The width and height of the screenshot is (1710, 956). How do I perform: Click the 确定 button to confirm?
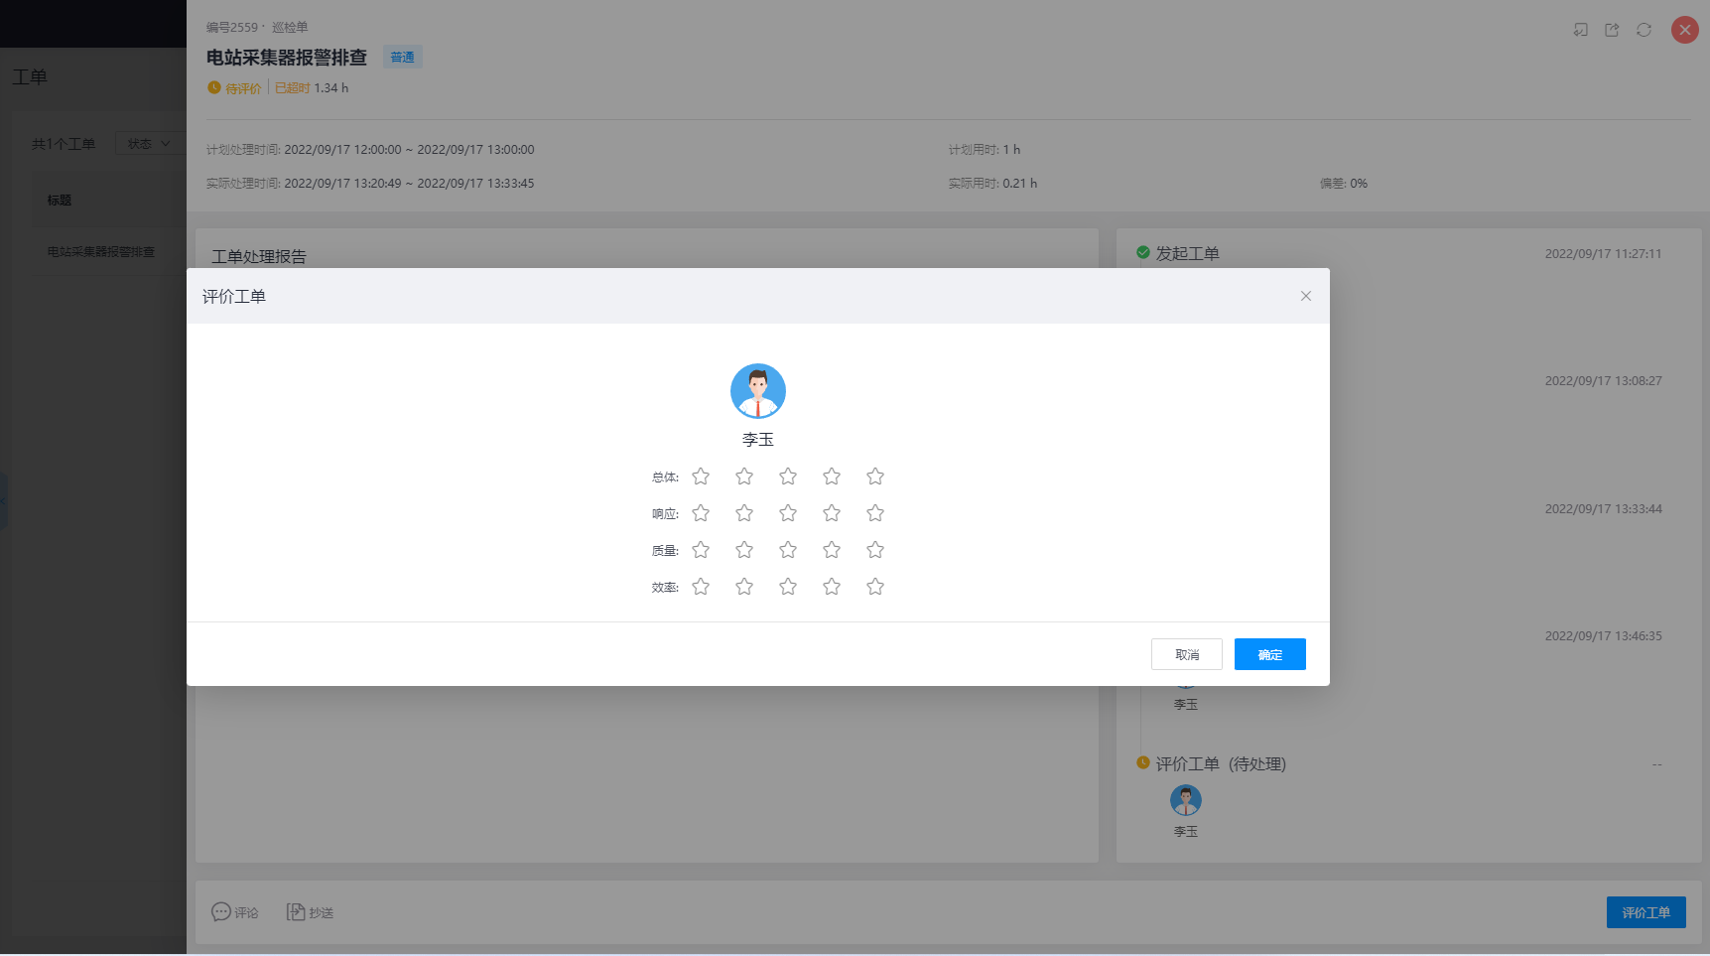pos(1269,654)
